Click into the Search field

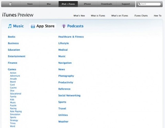point(149,4)
